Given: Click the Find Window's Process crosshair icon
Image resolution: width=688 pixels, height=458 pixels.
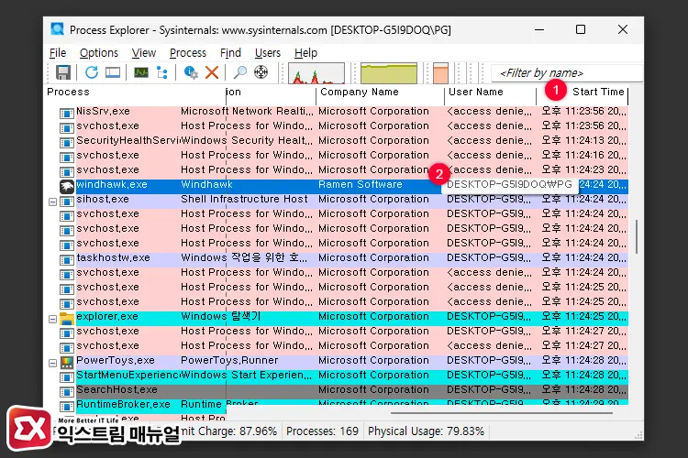Looking at the screenshot, I should pyautogui.click(x=261, y=72).
